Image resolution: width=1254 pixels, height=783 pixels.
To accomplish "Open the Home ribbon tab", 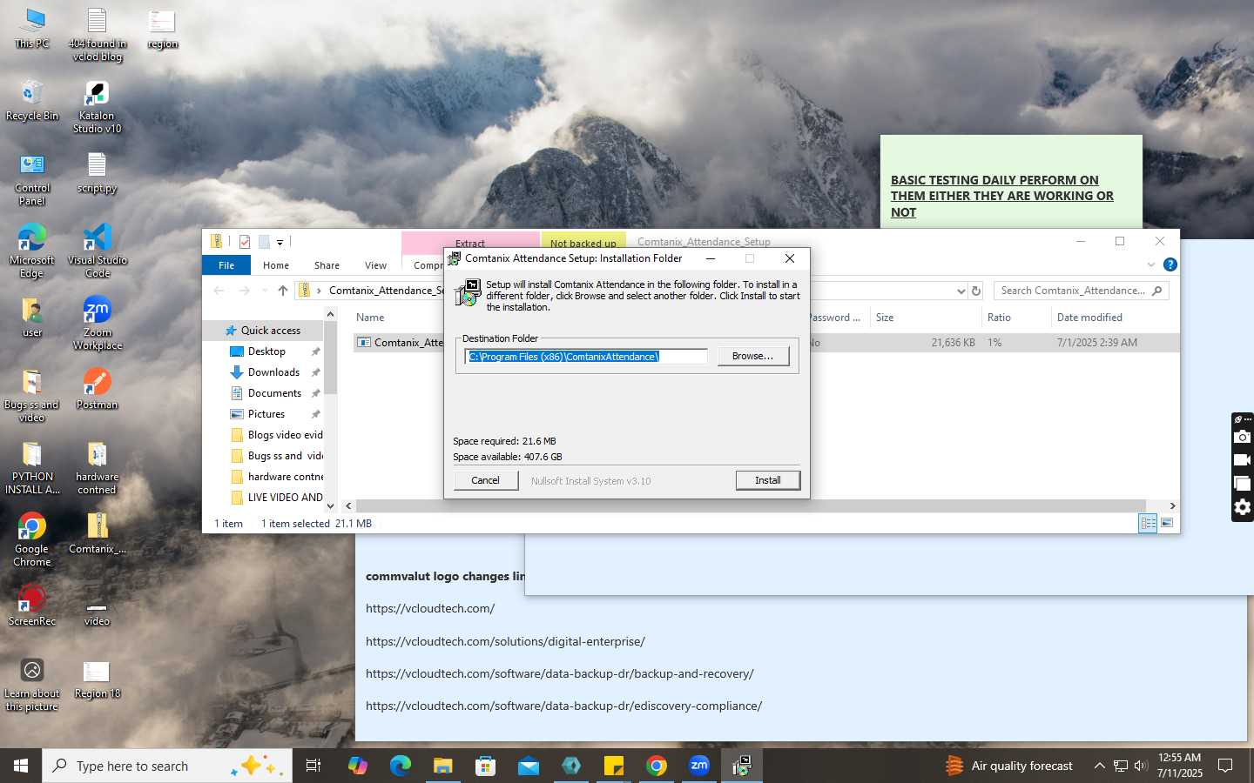I will 276,265.
